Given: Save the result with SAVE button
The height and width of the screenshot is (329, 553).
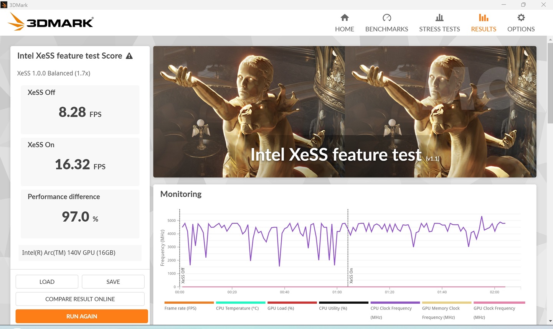Looking at the screenshot, I should click(x=113, y=282).
